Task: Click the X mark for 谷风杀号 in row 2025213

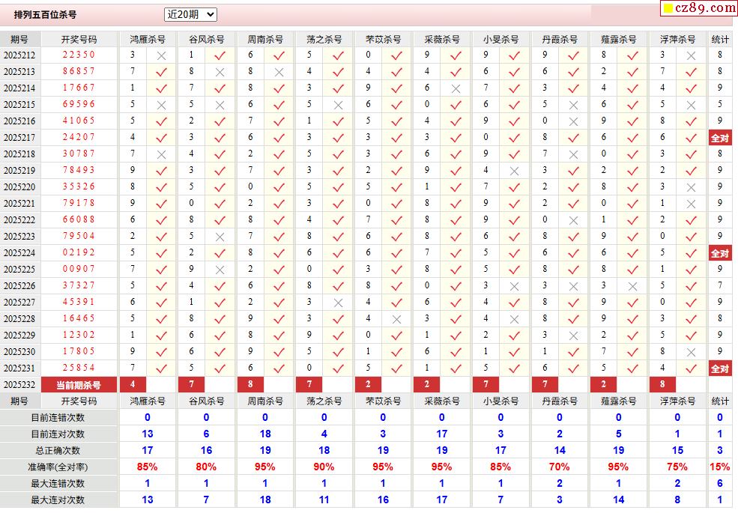Action: tap(220, 72)
